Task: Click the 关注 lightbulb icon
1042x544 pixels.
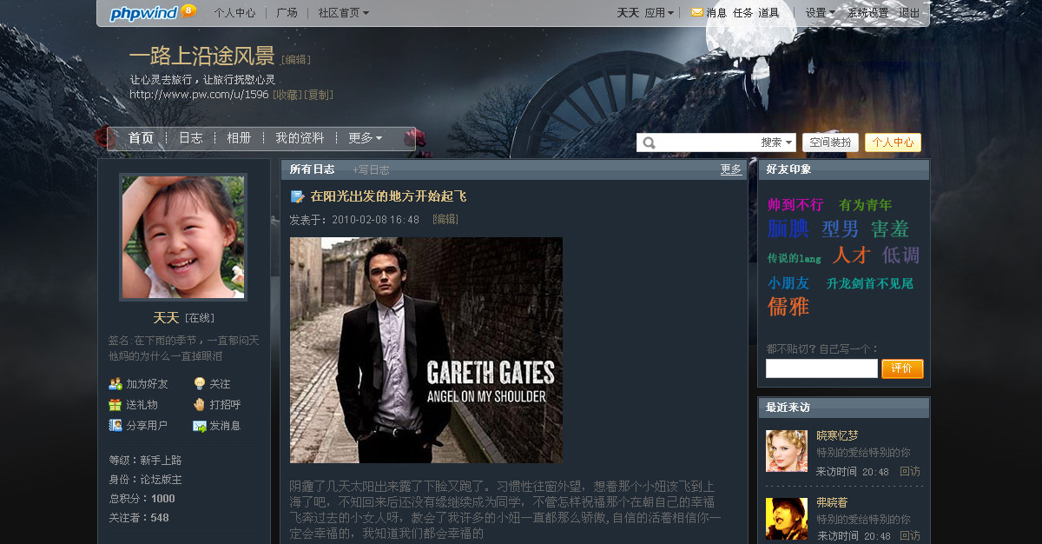Action: [199, 383]
